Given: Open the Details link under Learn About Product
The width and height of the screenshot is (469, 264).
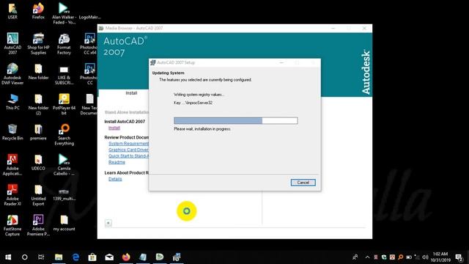Looking at the screenshot, I should point(115,179).
